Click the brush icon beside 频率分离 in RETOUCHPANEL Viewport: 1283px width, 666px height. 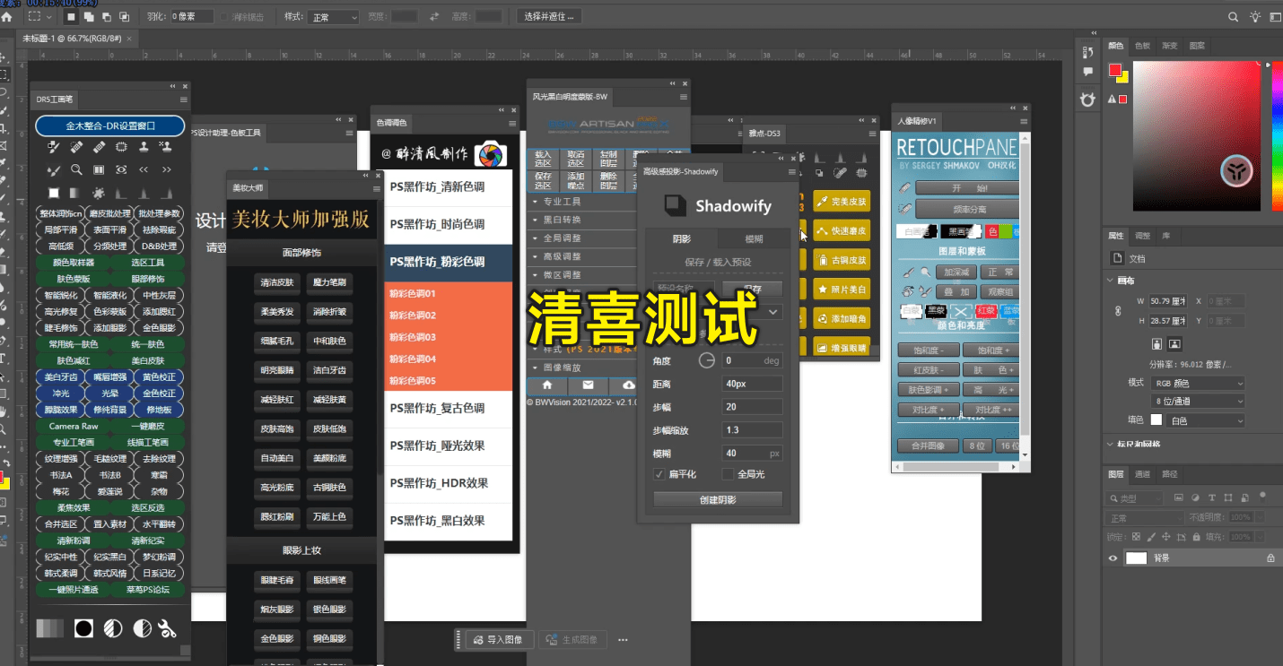pos(904,209)
